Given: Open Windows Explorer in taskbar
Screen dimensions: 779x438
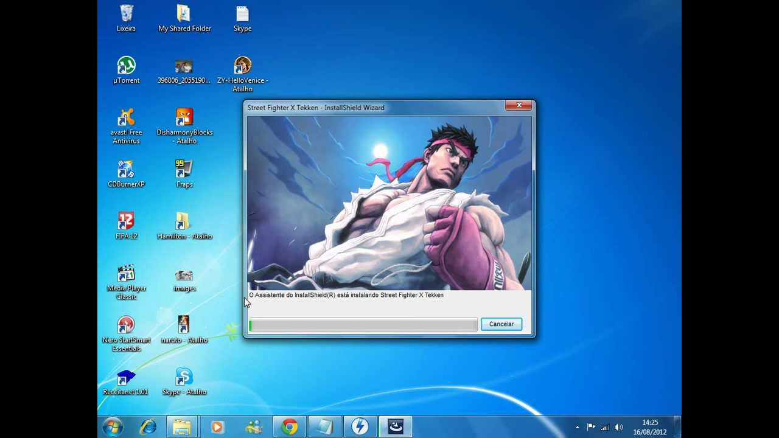Looking at the screenshot, I should coord(181,427).
